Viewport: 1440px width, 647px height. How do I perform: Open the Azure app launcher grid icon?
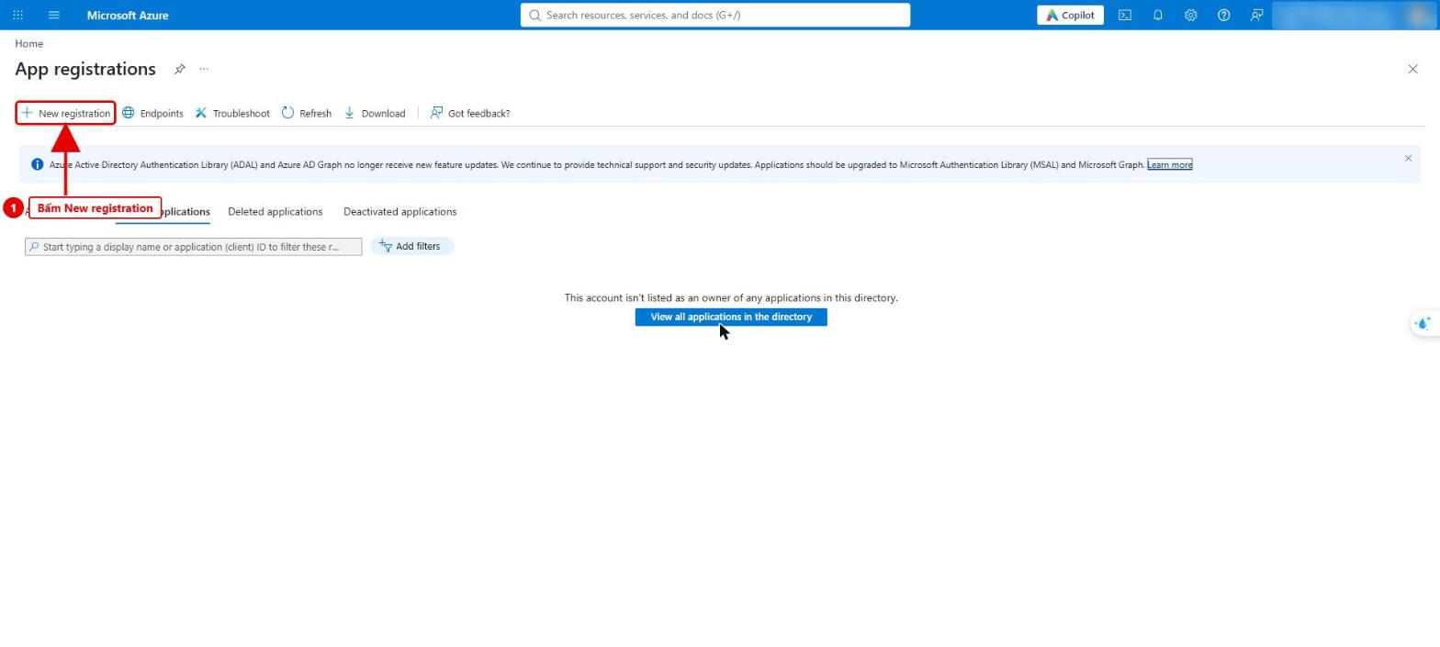coord(17,15)
